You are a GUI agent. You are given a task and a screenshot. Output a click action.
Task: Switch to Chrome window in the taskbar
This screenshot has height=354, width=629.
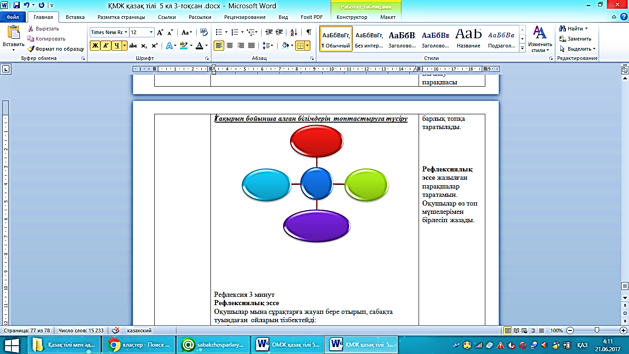coord(139,344)
